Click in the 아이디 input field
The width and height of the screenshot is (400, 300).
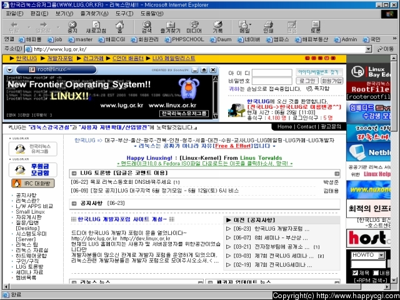[272, 73]
